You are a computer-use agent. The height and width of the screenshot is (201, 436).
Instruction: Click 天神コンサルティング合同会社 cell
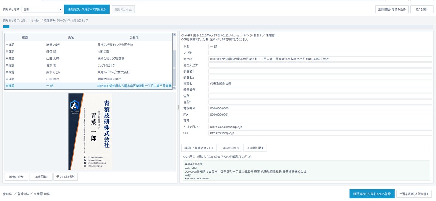click(x=115, y=45)
